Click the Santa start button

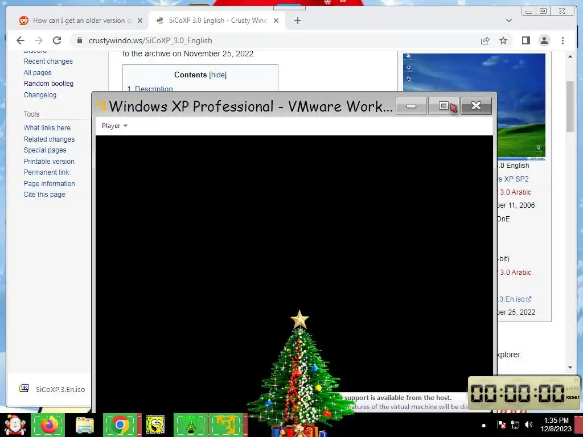coord(14,424)
